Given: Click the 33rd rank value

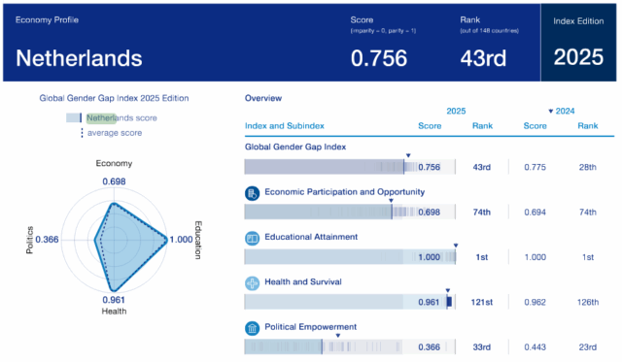Looking at the screenshot, I should coord(482,346).
